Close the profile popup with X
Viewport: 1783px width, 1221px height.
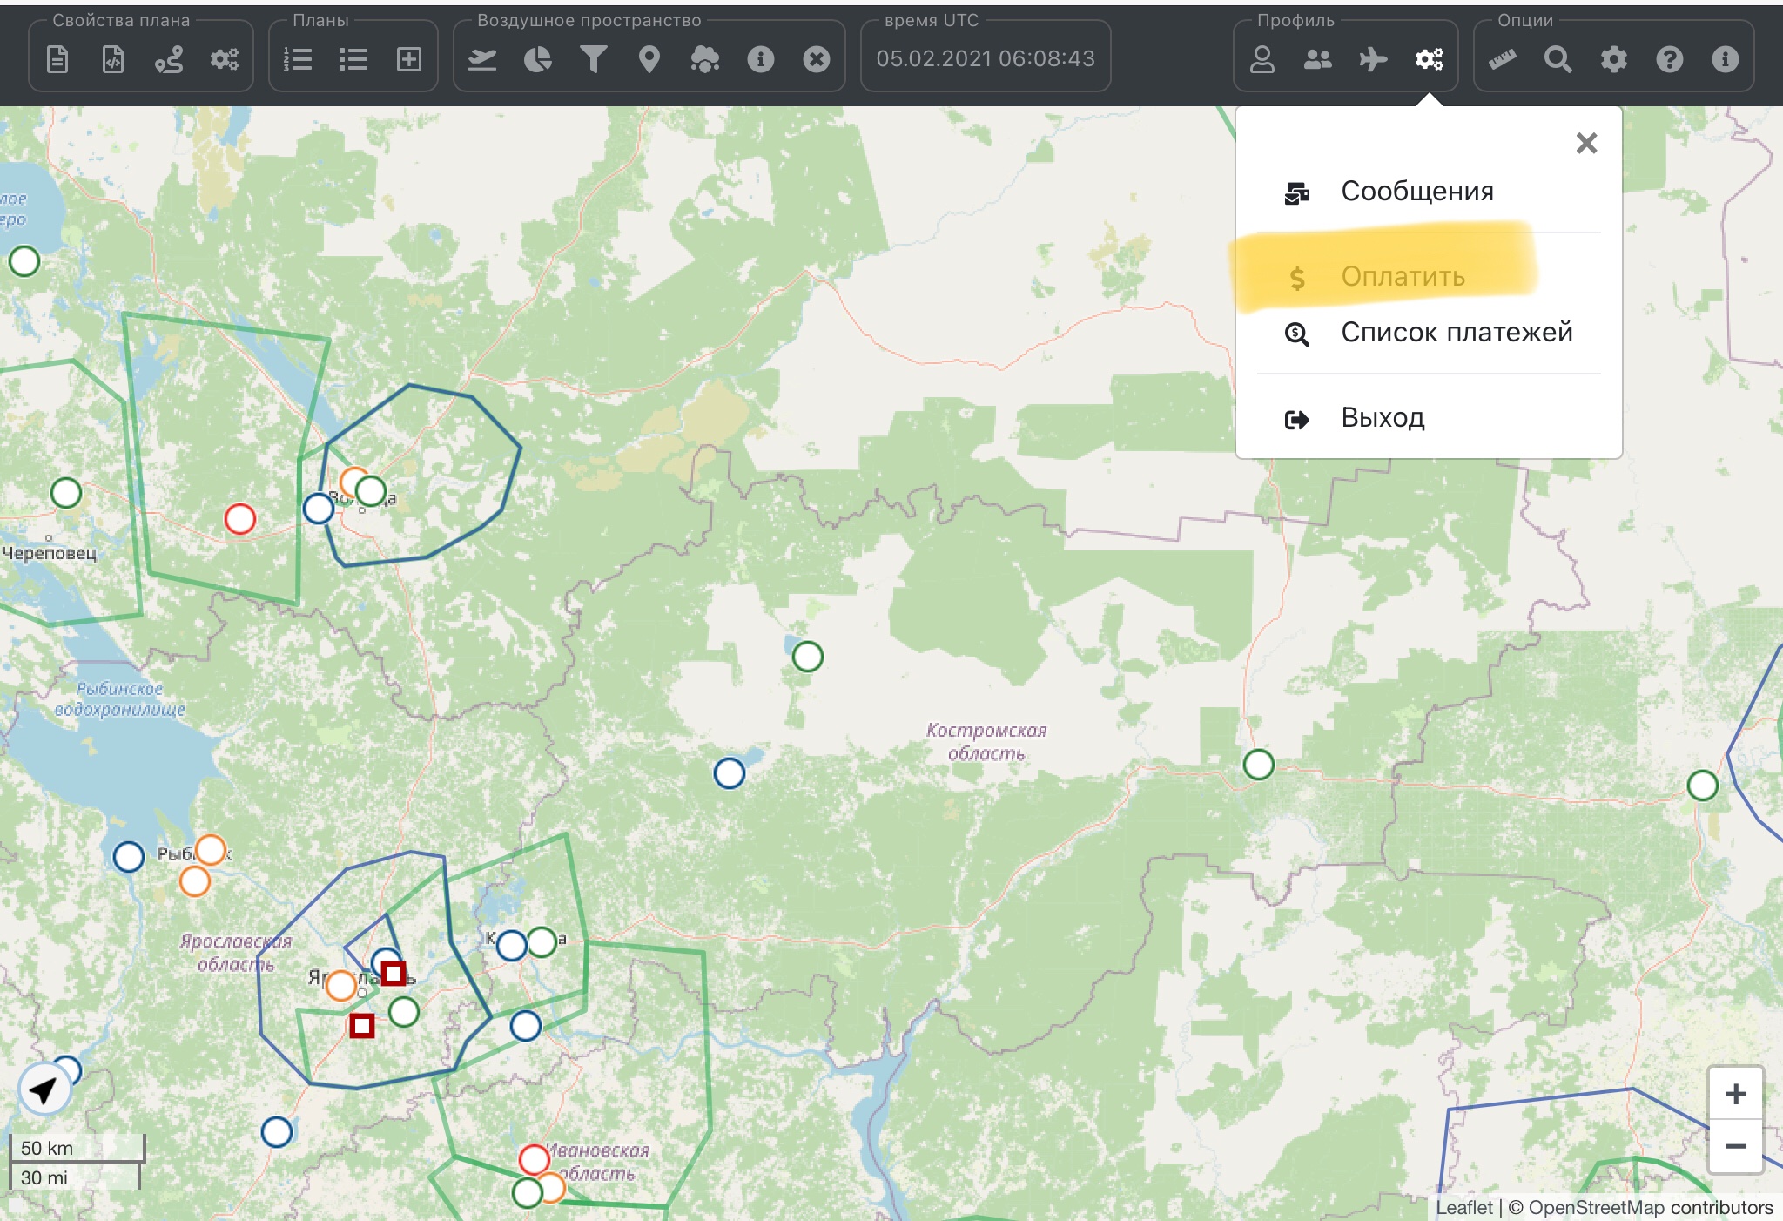click(1586, 143)
